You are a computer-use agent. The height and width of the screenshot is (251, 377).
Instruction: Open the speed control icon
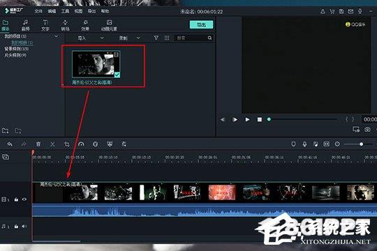[81, 144]
